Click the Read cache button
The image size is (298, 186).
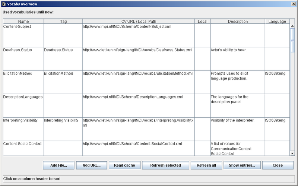tap(124, 165)
